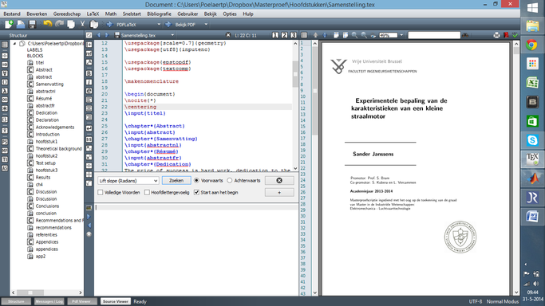Open the Bibliografie menu
The image size is (545, 306).
point(159,14)
